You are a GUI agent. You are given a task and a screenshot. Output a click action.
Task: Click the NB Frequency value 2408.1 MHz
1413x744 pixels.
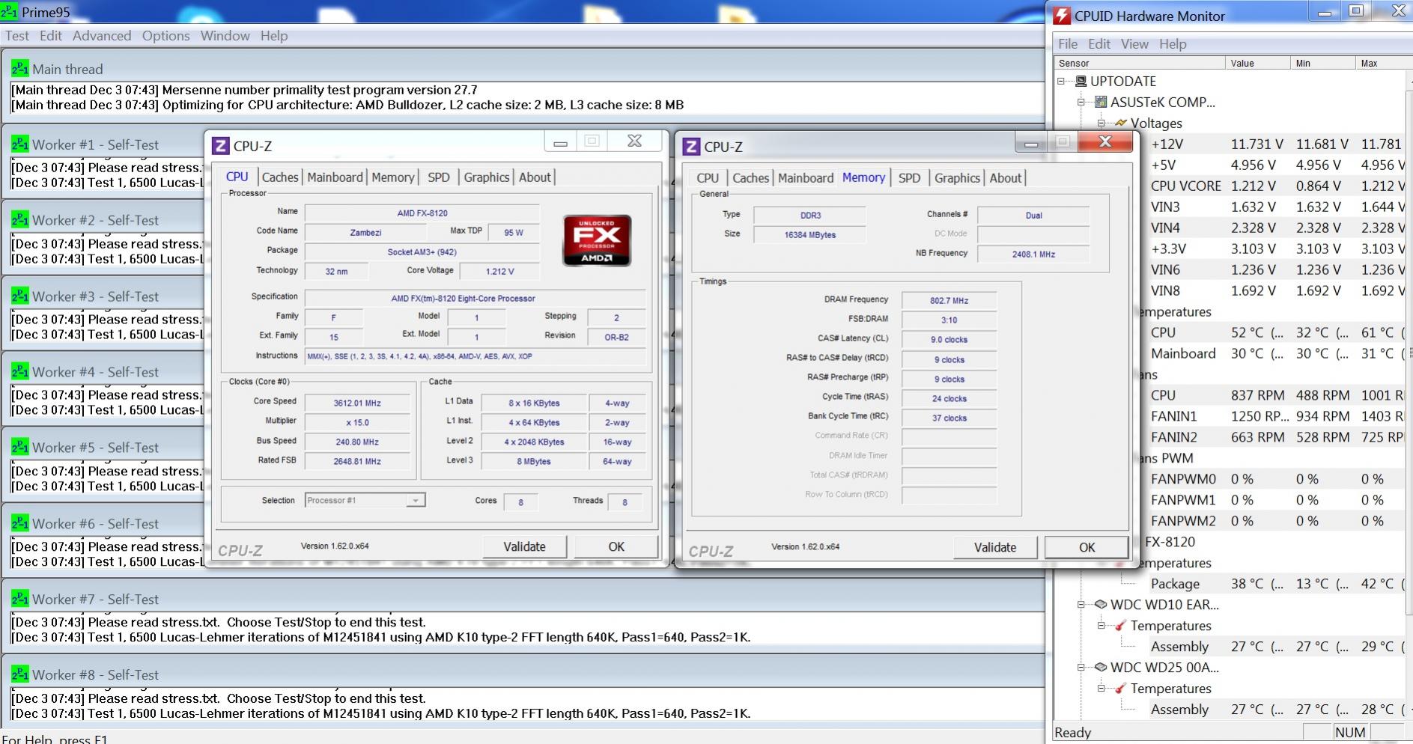(x=1033, y=254)
